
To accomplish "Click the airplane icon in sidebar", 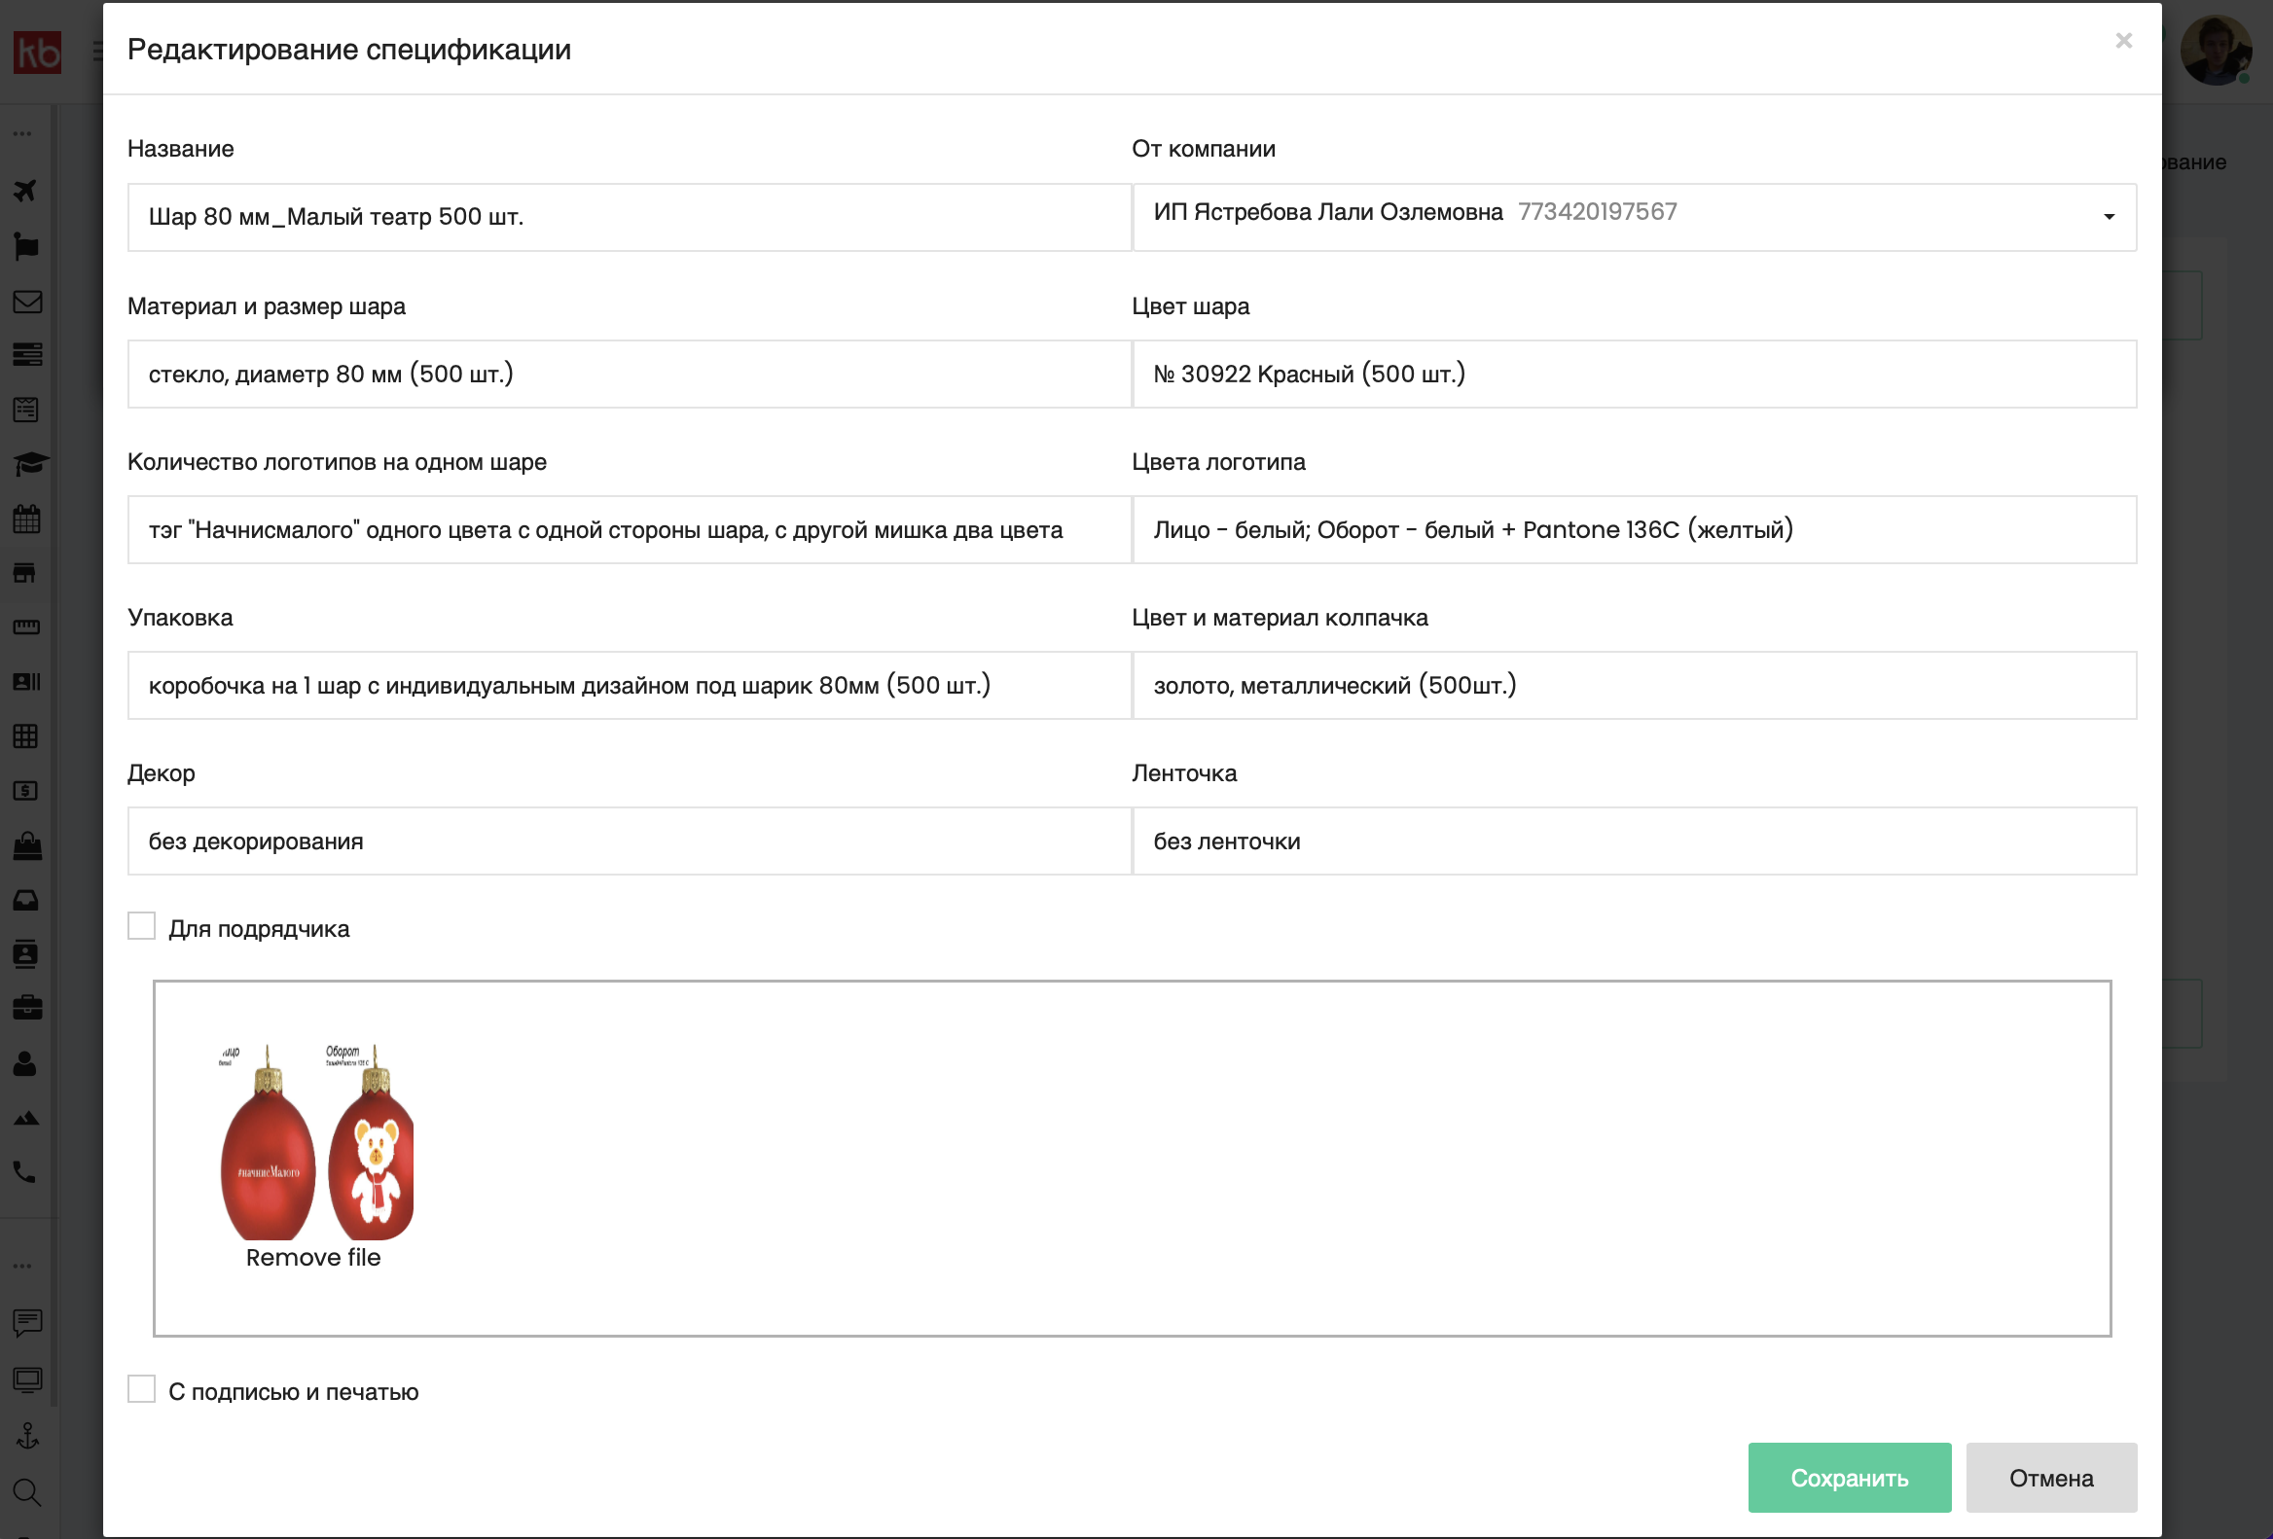I will [25, 191].
